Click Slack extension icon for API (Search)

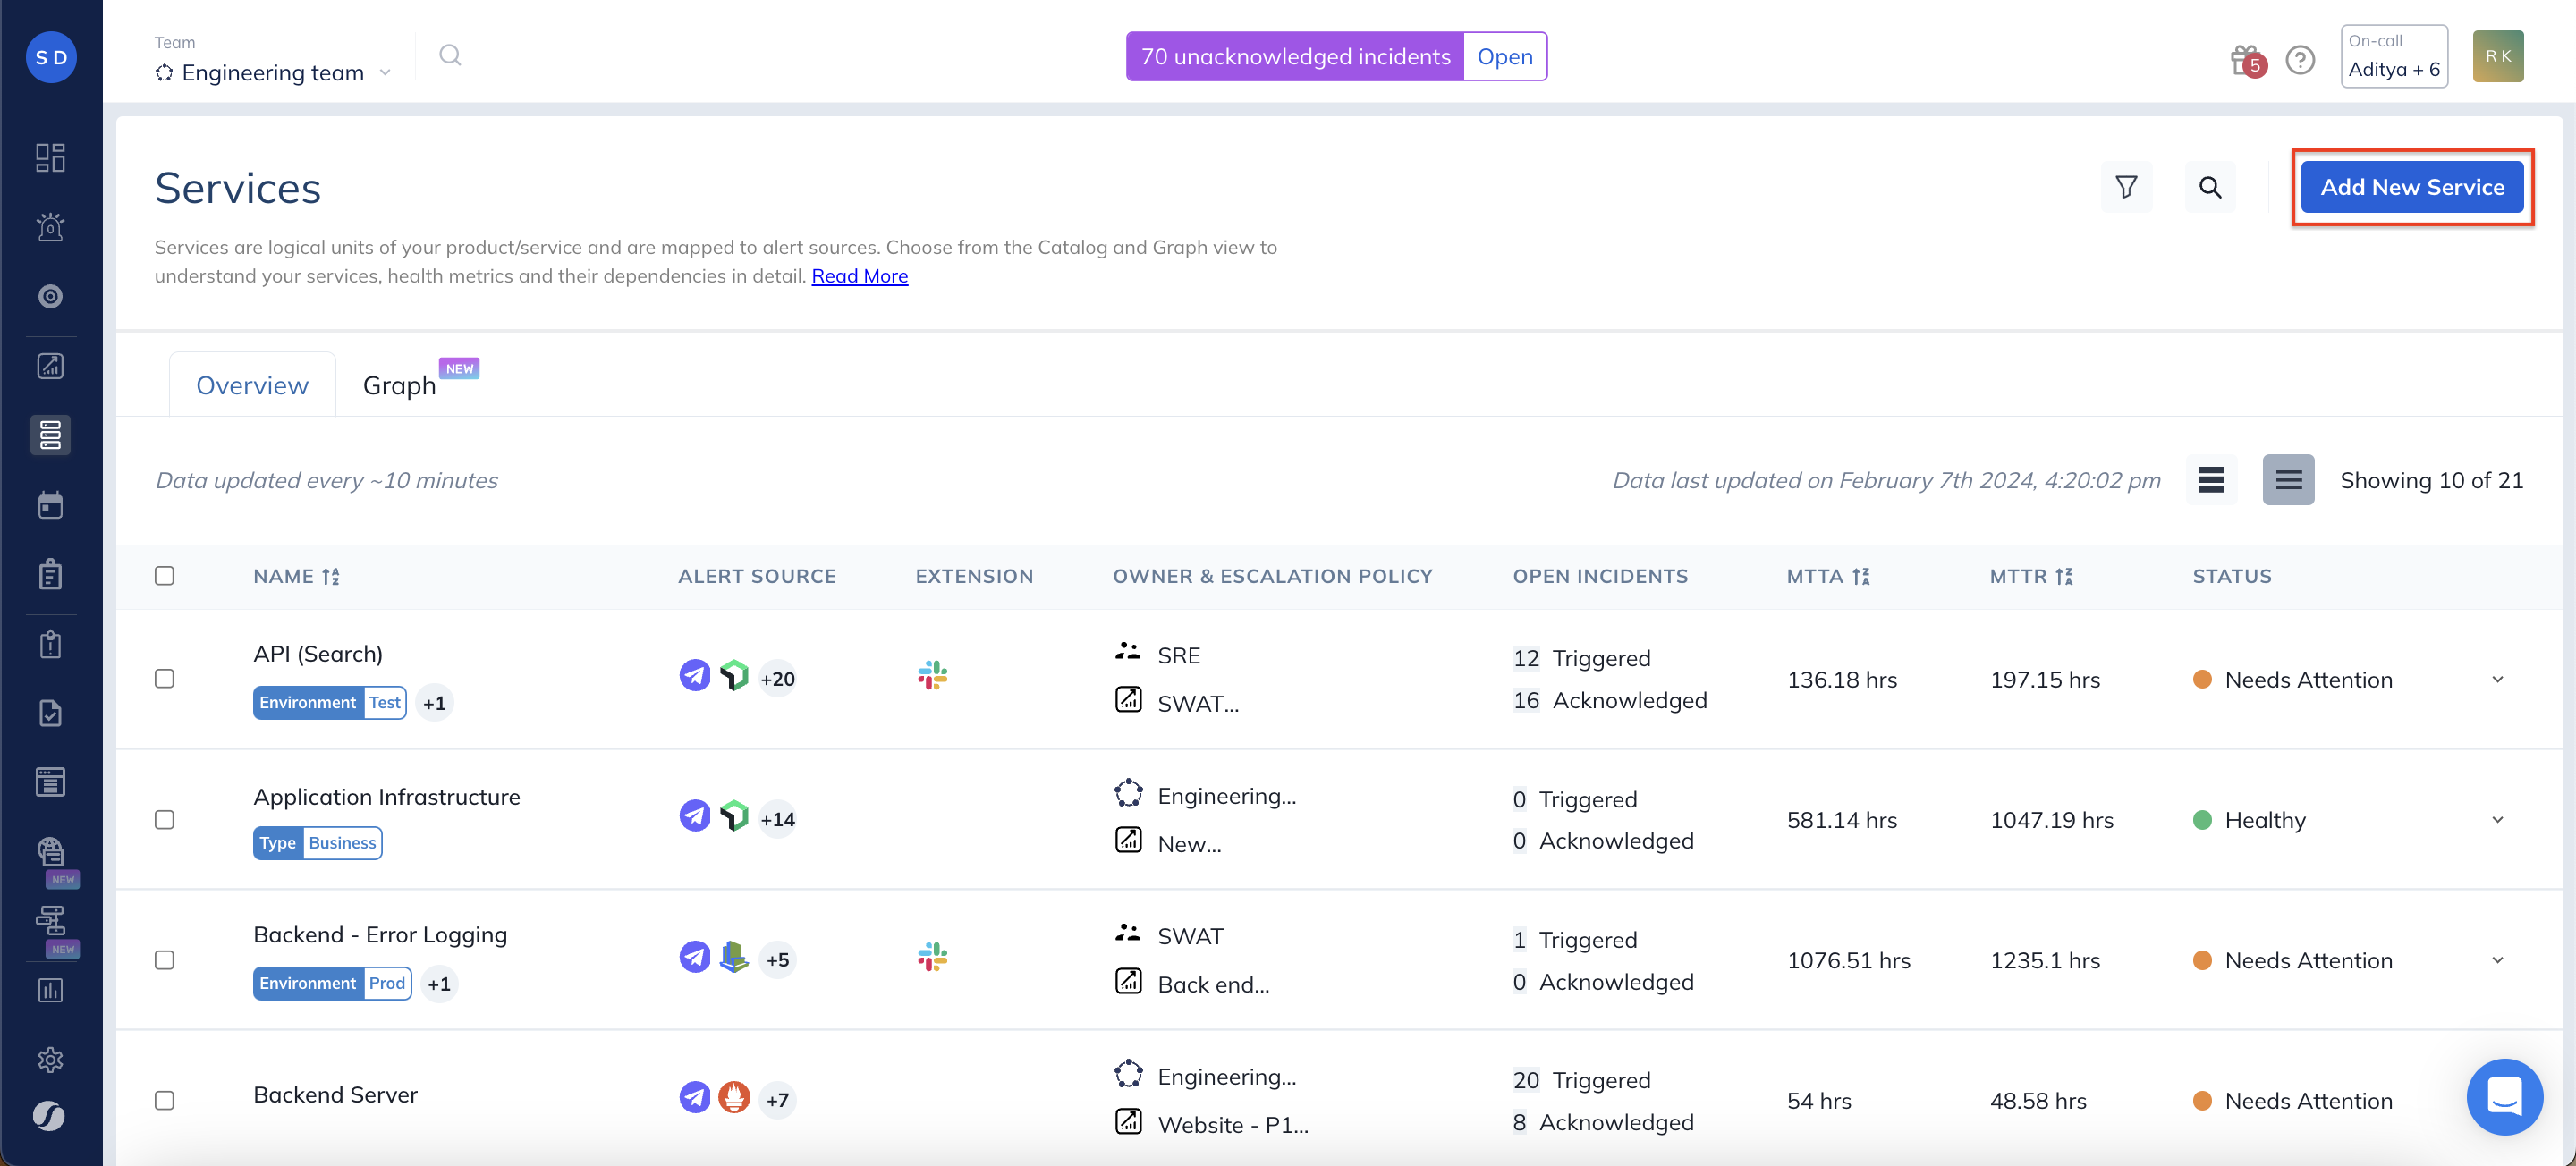click(932, 676)
